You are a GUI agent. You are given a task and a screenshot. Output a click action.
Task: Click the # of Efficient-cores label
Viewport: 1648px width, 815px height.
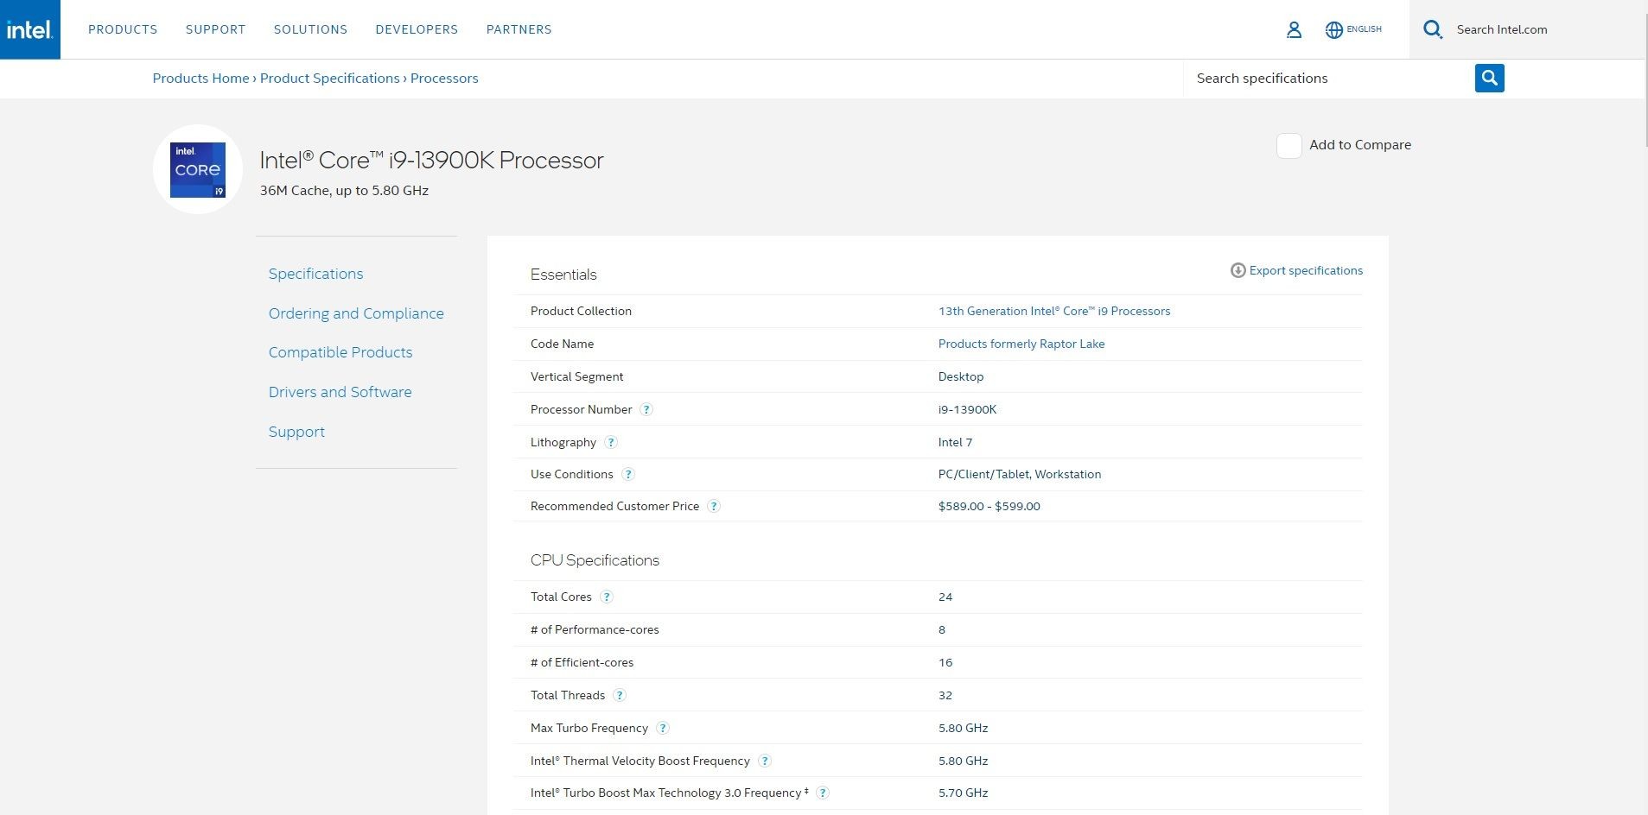tap(582, 662)
